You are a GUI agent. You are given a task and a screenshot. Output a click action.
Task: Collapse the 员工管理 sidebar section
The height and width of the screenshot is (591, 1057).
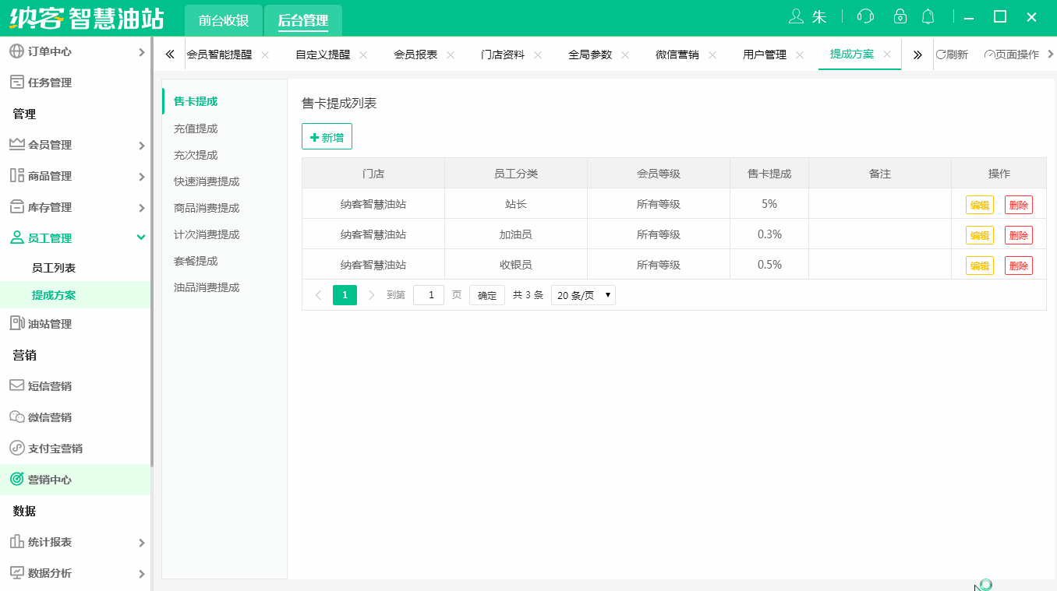pos(47,237)
